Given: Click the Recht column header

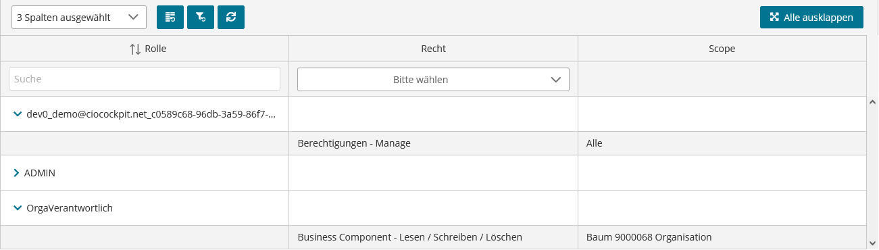Looking at the screenshot, I should 433,49.
